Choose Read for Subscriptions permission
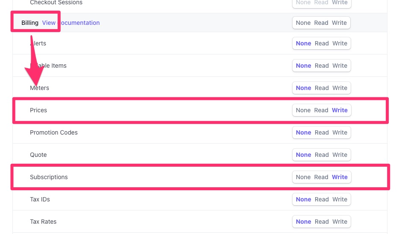The image size is (399, 234). pyautogui.click(x=321, y=177)
